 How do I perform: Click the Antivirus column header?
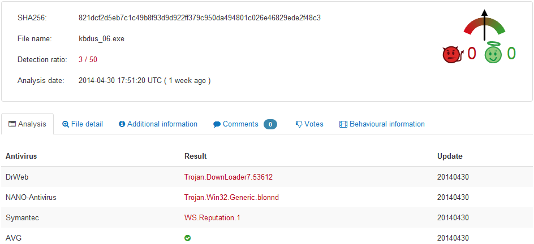coord(21,156)
